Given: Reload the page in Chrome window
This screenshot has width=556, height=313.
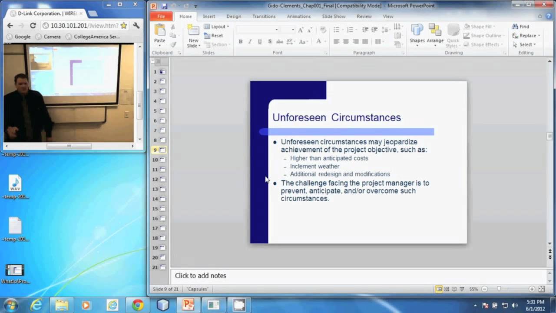Looking at the screenshot, I should (x=33, y=26).
